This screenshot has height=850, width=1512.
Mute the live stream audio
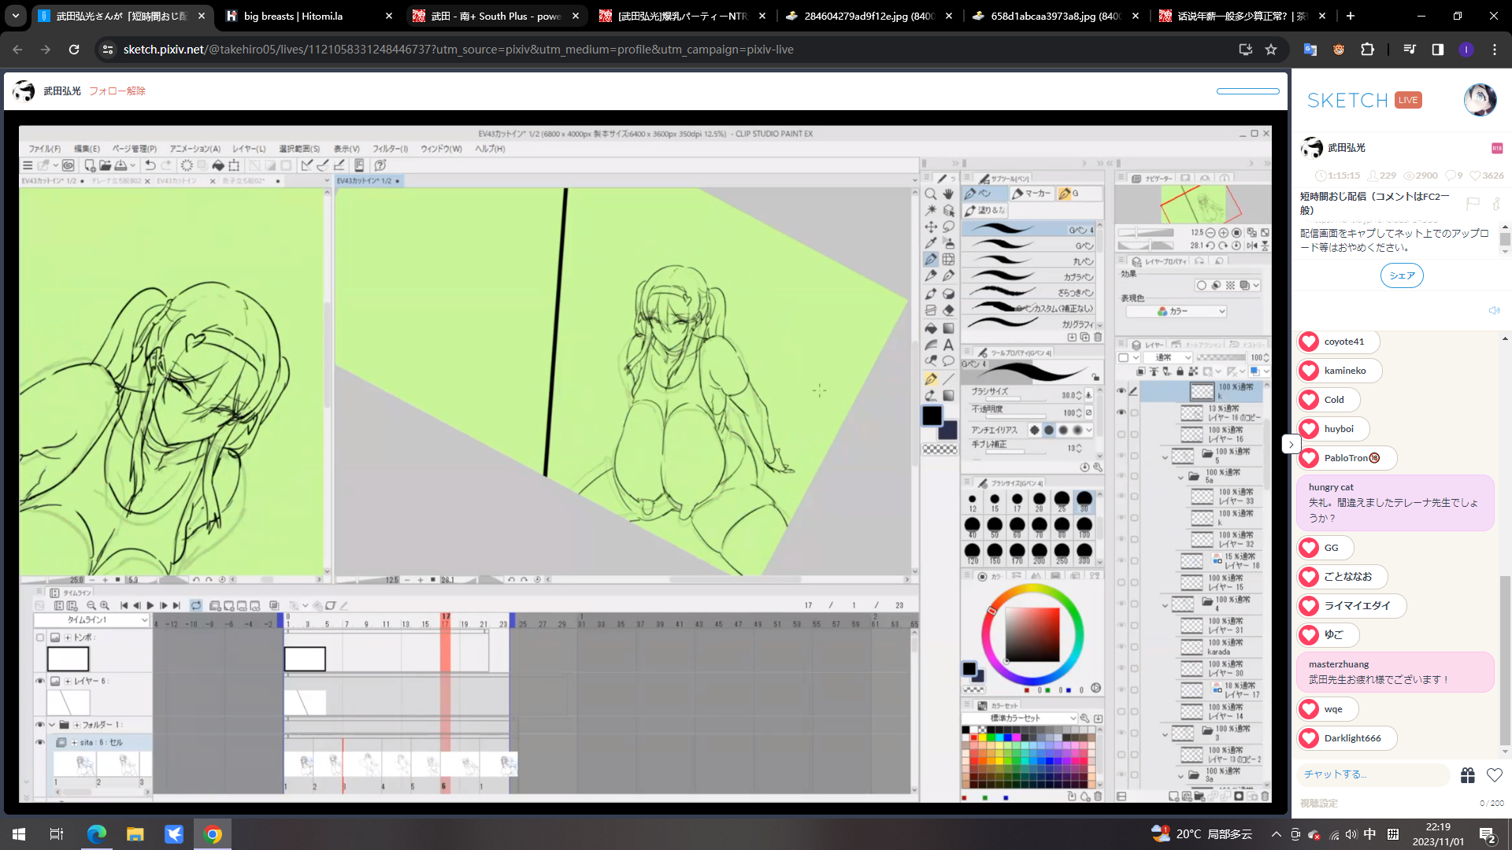(x=1494, y=311)
